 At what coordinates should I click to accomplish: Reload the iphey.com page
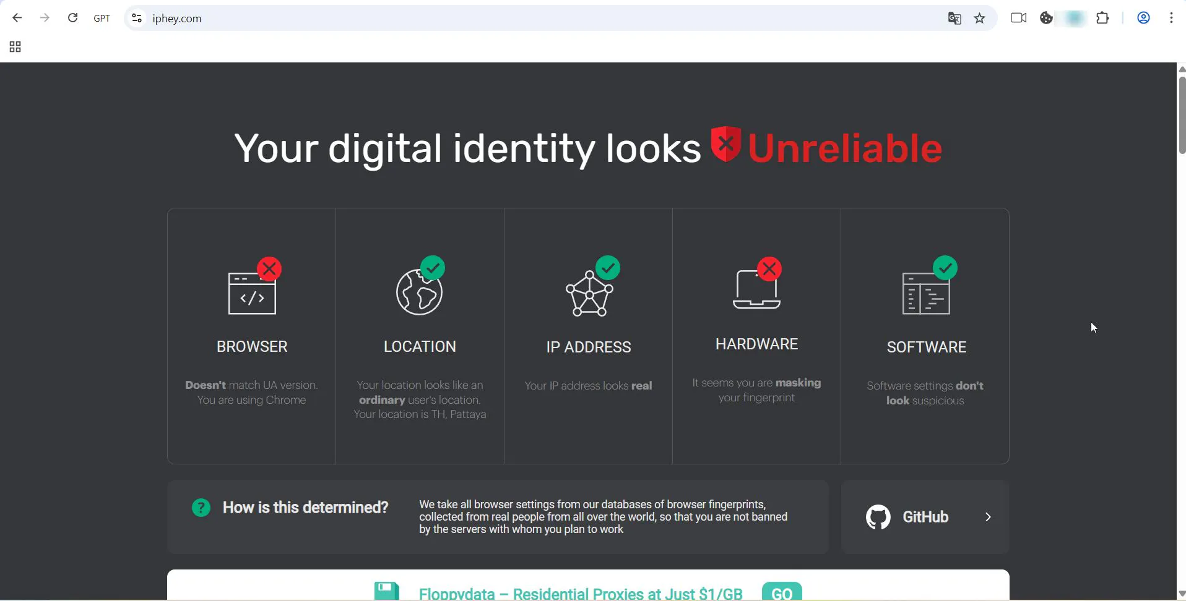72,19
